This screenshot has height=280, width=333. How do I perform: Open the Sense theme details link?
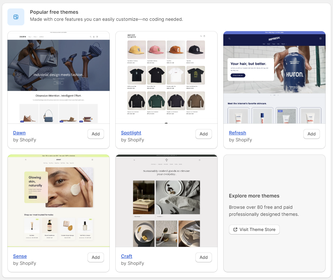(x=20, y=256)
